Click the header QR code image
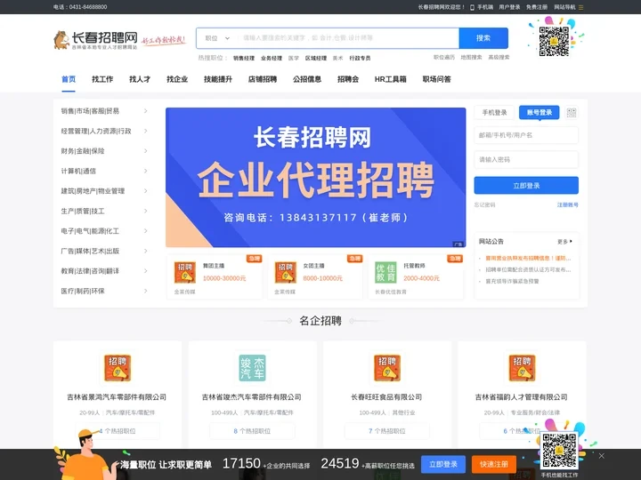The height and width of the screenshot is (480, 641). click(x=554, y=42)
